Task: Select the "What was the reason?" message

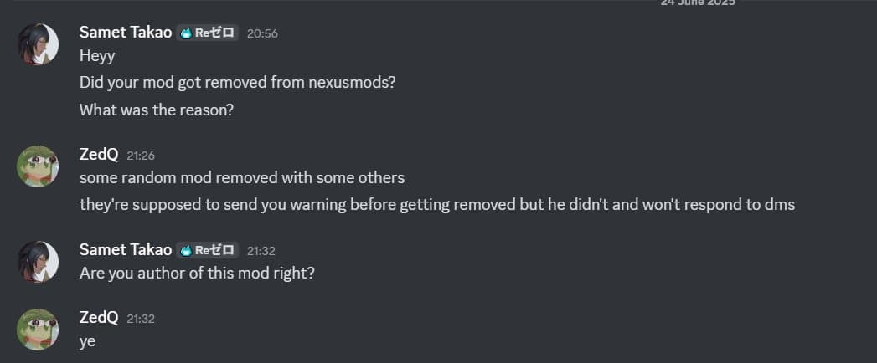Action: (x=157, y=110)
